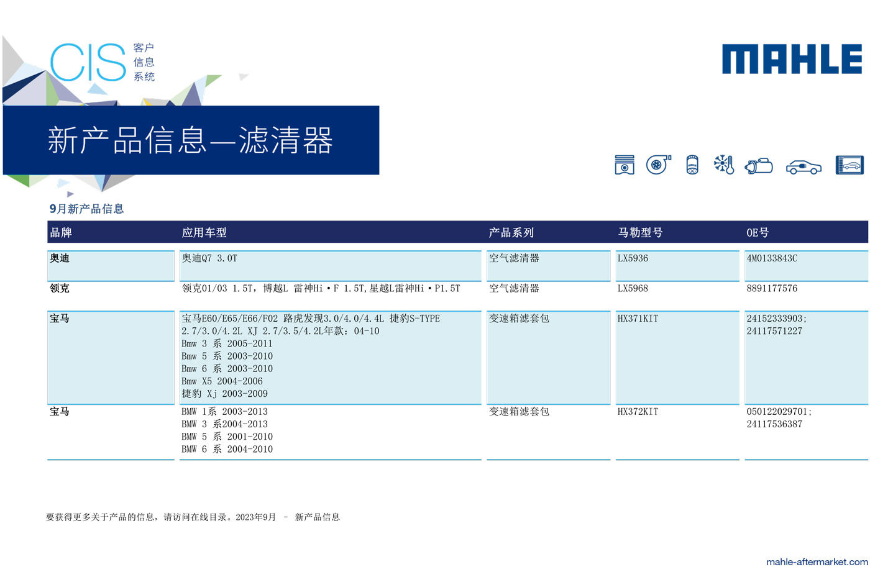Image resolution: width=870 pixels, height=567 pixels.
Task: Click the MAHLE logo
Action: pos(792,59)
